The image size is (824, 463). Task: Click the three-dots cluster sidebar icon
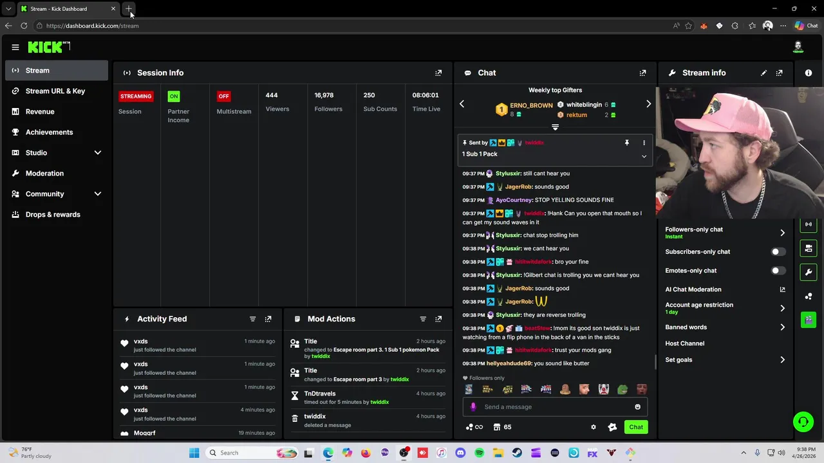(x=809, y=296)
